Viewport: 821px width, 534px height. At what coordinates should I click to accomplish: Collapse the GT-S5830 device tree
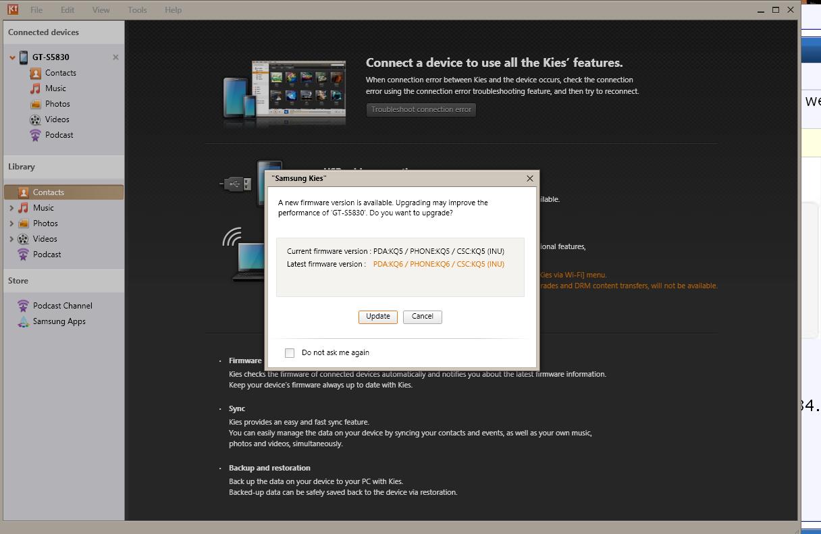[12, 57]
